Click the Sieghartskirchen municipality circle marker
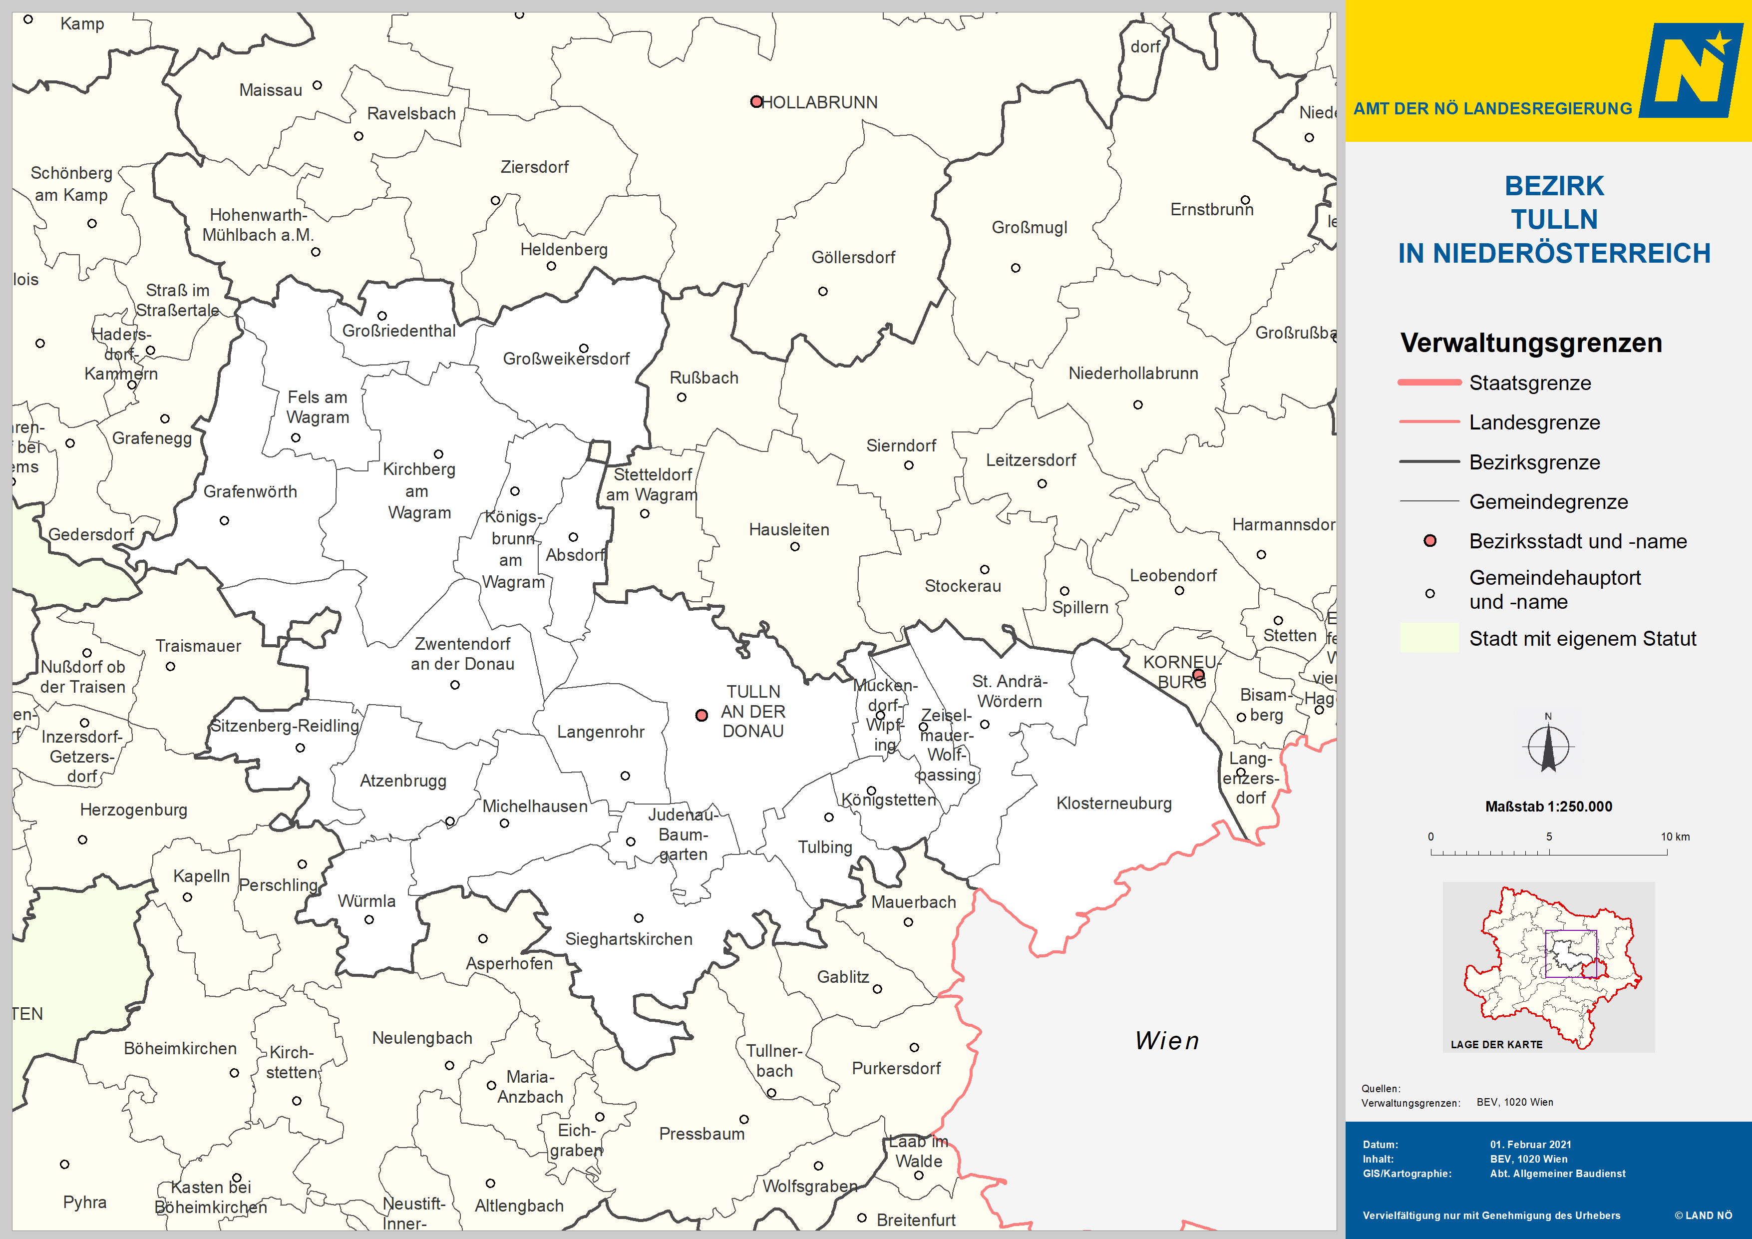Viewport: 1752px width, 1239px height. (x=639, y=917)
